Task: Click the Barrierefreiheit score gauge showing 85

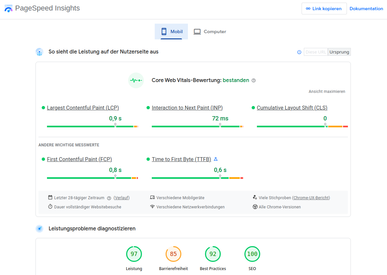Action: click(x=173, y=254)
